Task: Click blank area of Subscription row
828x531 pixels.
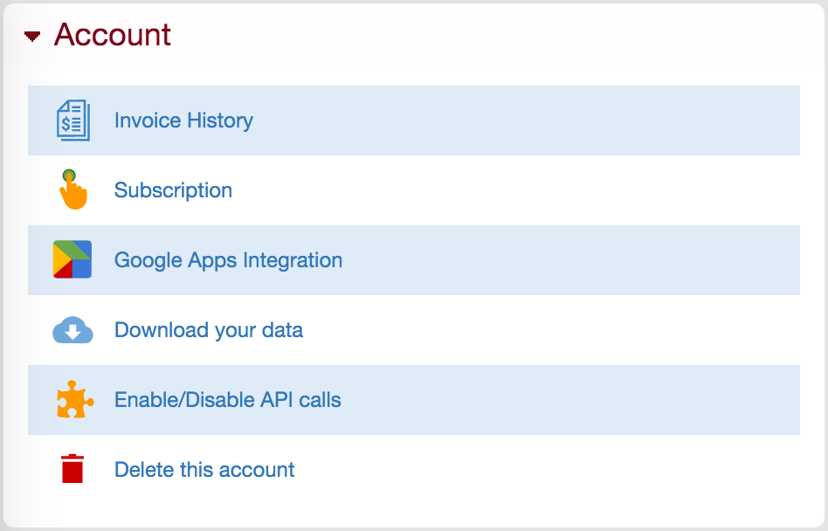Action: pos(517,190)
